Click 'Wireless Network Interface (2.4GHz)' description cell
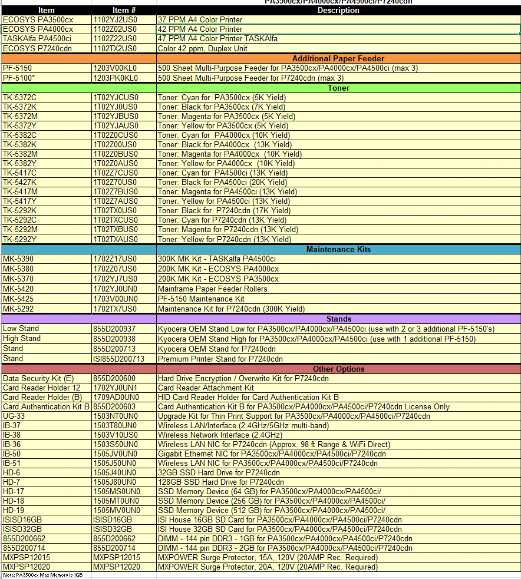This screenshot has height=579, width=521. (x=338, y=435)
